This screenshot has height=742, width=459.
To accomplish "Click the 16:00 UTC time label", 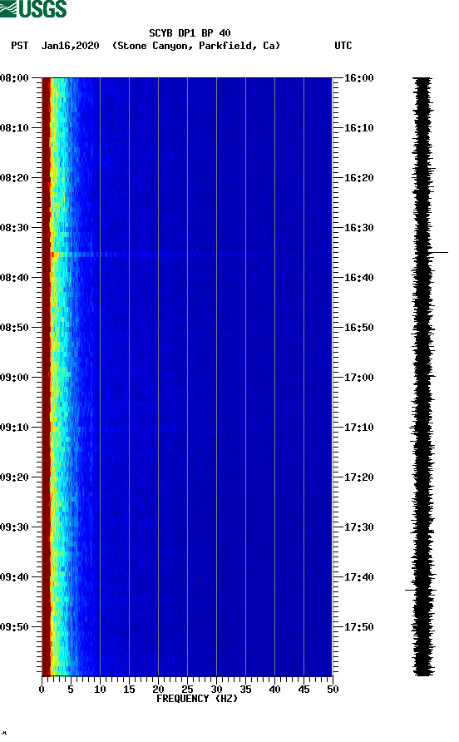I will point(358,78).
